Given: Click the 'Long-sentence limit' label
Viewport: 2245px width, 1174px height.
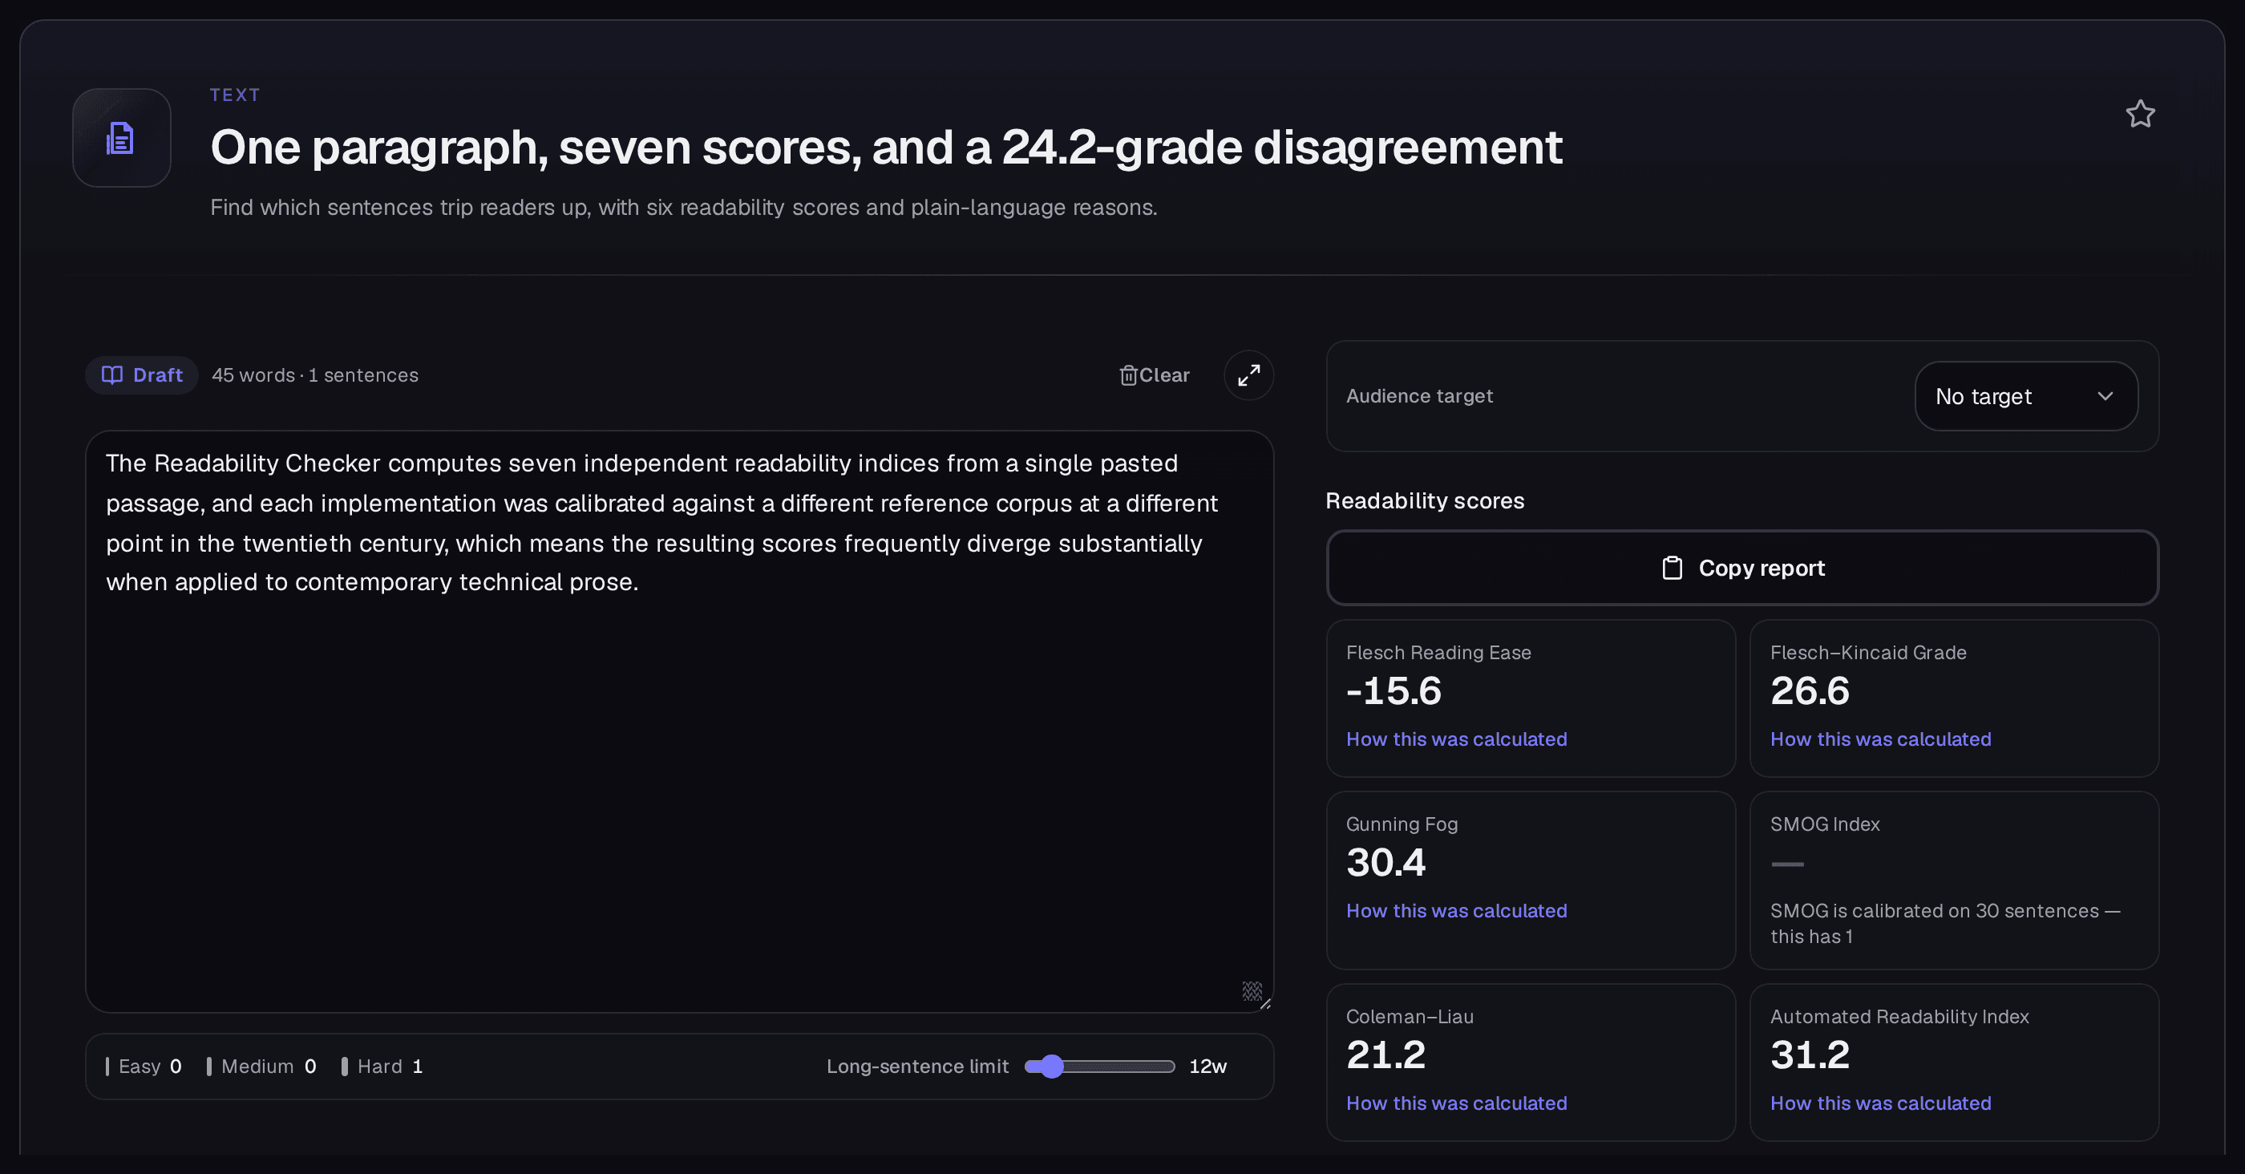Looking at the screenshot, I should tap(916, 1067).
